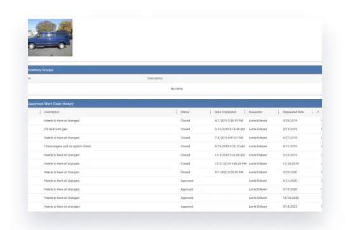The width and height of the screenshot is (350, 230).
Task: Select the 'Fill tank with gas' work order
Action: 175,129
